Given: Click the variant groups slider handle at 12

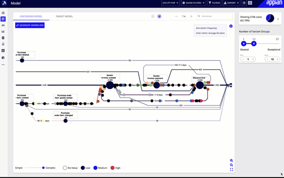Looking at the screenshot, I should click(x=254, y=44).
